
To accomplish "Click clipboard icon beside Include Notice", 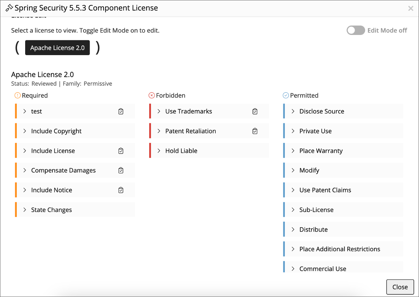I will pos(121,190).
